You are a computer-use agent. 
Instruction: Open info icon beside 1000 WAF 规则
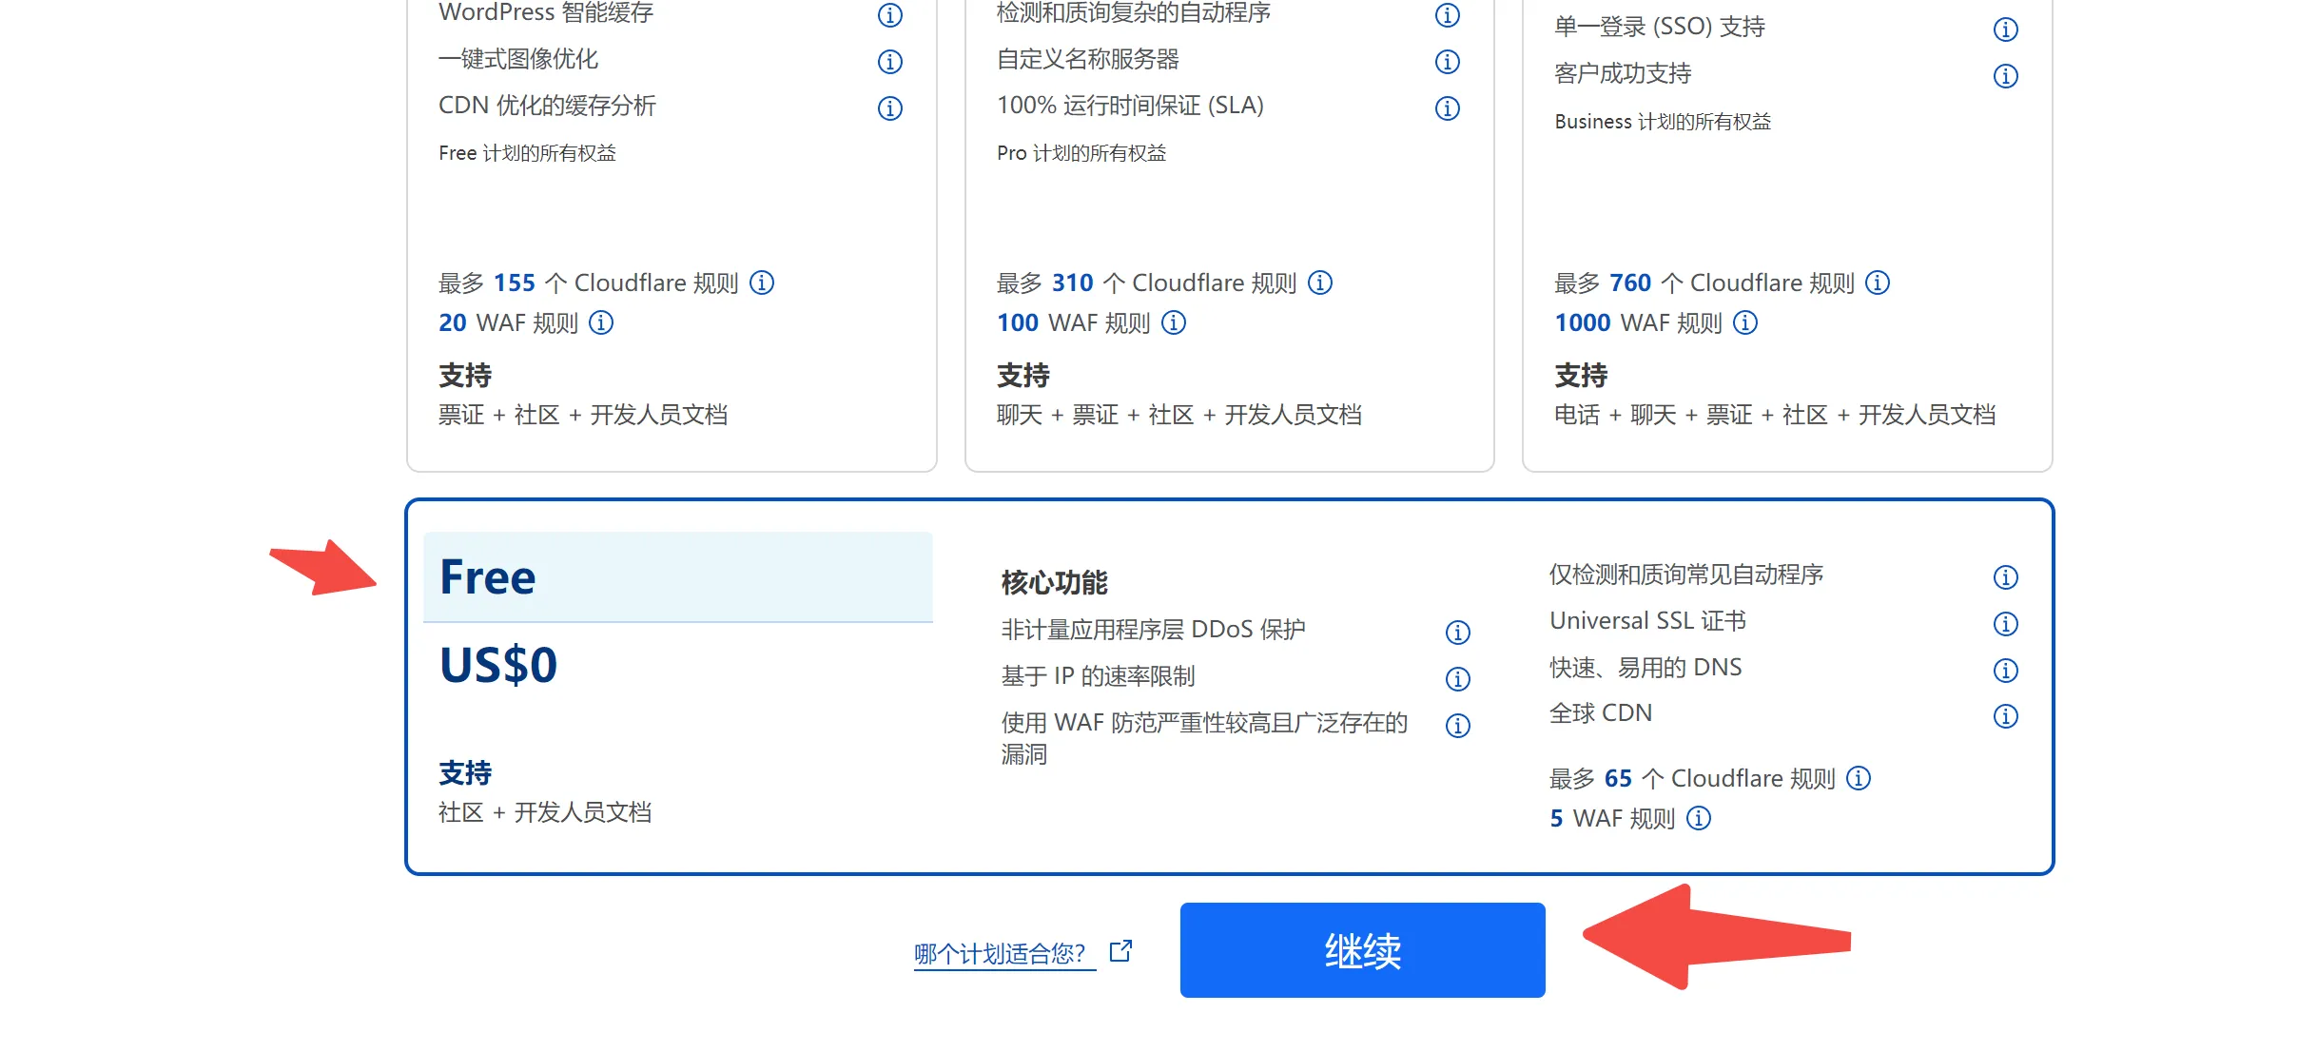(x=1745, y=322)
